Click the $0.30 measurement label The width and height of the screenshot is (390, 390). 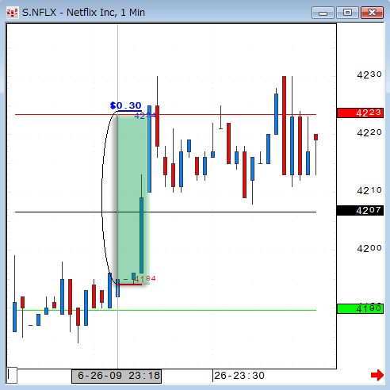(126, 105)
